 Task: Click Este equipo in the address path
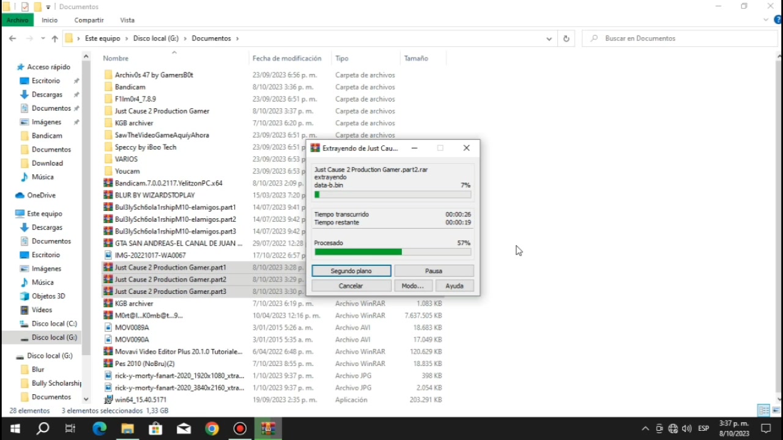coord(103,38)
